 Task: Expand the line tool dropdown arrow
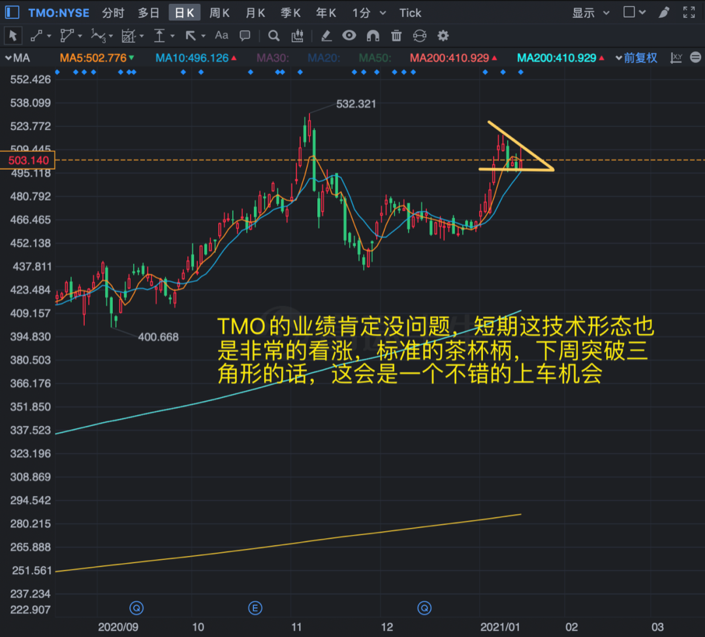click(x=49, y=36)
